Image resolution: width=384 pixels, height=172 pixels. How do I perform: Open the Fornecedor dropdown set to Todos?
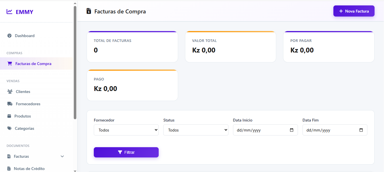[x=126, y=130]
